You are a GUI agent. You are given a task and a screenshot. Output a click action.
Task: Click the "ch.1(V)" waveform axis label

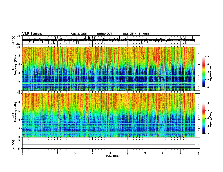(x=14, y=40)
